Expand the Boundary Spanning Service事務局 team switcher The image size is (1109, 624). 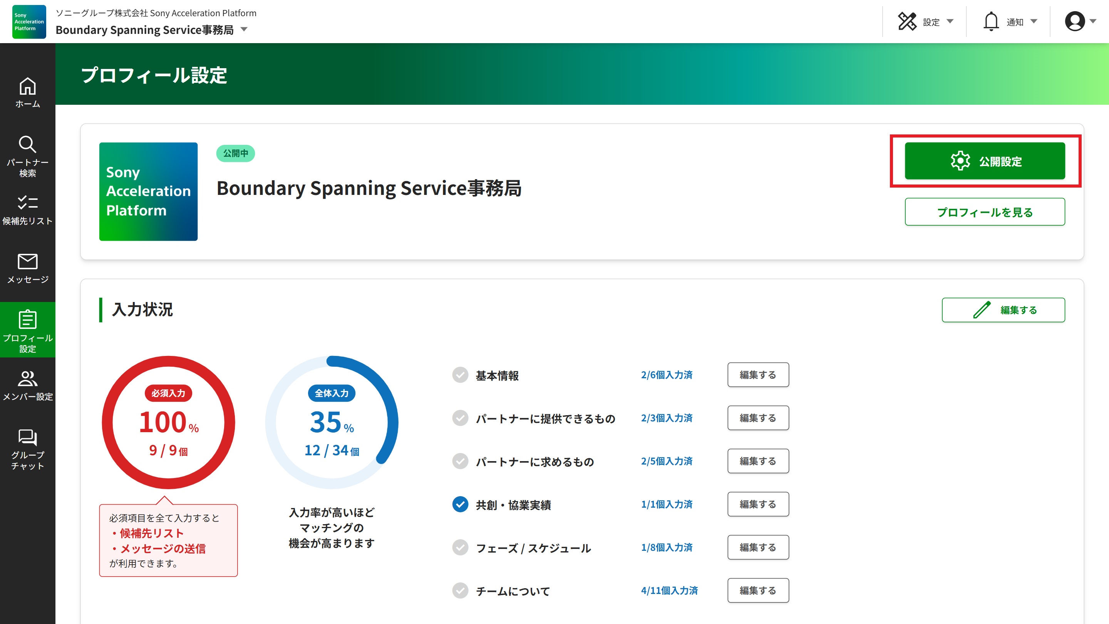pyautogui.click(x=244, y=30)
